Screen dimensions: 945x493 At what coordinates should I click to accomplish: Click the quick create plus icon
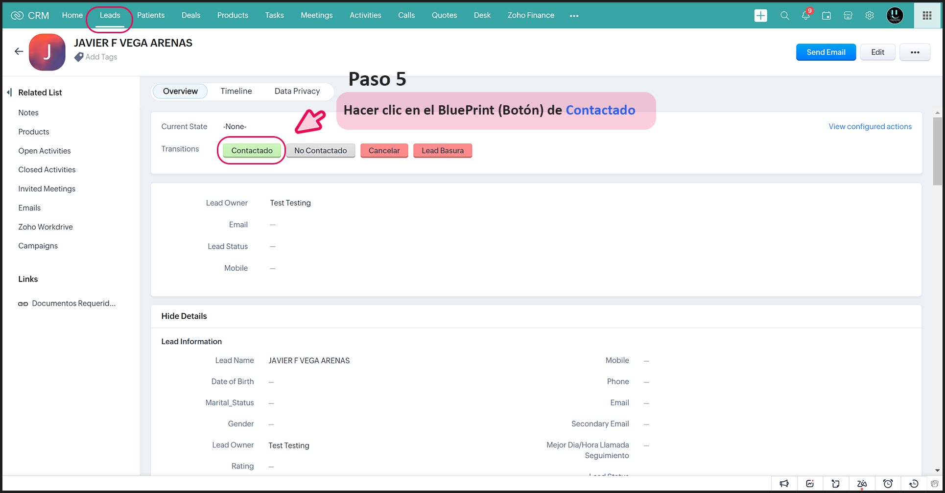pyautogui.click(x=760, y=16)
